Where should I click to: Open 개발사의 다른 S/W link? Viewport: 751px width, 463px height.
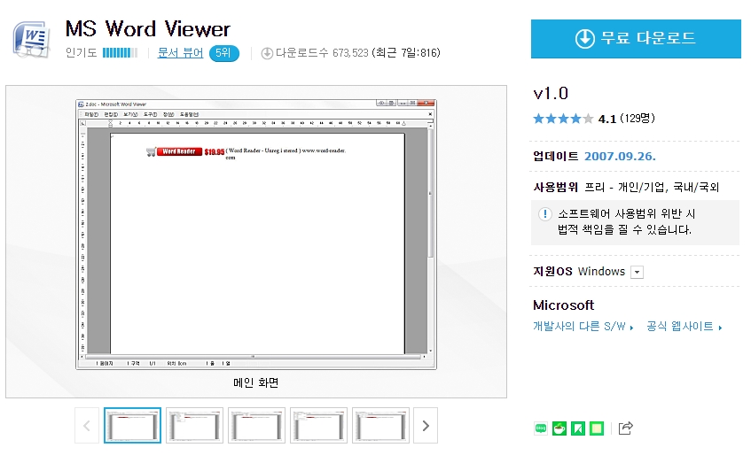click(x=583, y=326)
